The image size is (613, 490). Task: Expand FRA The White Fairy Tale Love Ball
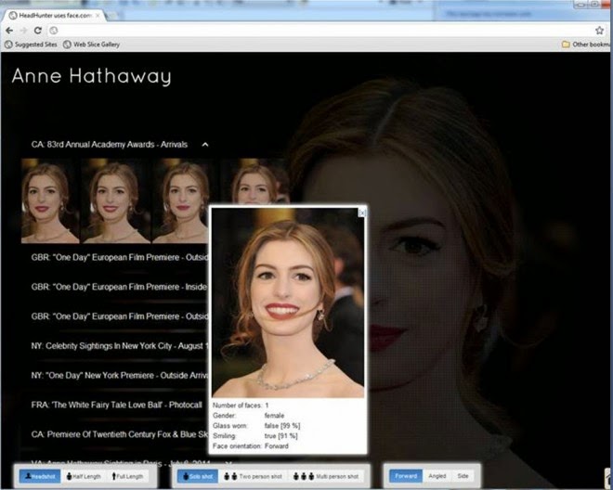pos(116,405)
